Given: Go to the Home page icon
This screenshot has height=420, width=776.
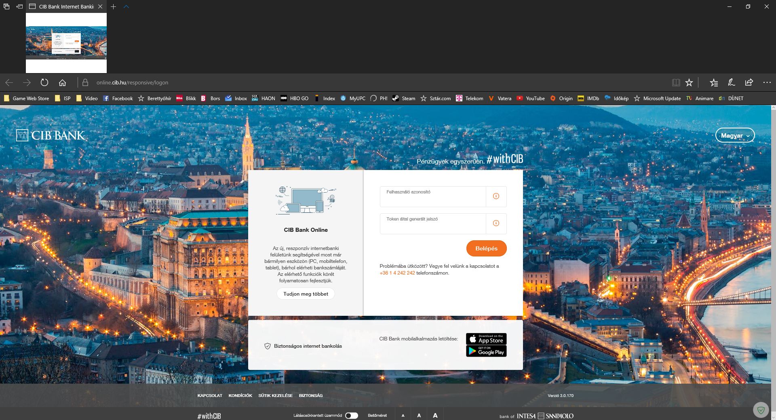Looking at the screenshot, I should (62, 82).
